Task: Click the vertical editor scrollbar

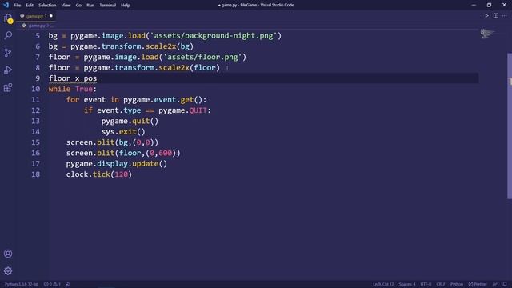Action: (510, 126)
